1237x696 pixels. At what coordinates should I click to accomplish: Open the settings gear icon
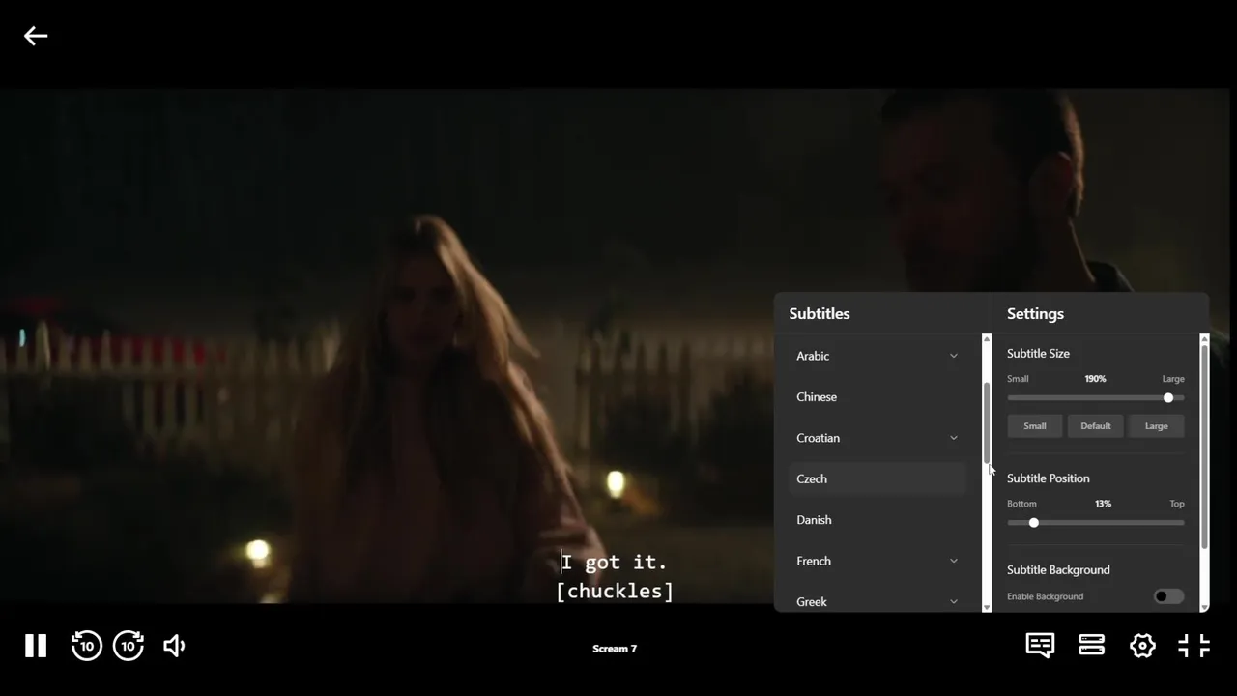[1142, 646]
